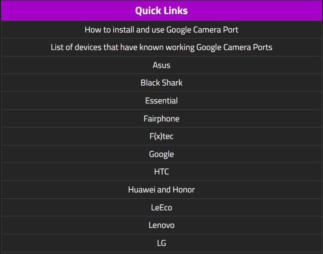This screenshot has height=254, width=323.
Task: Select the Essential quick link
Action: tap(161, 100)
